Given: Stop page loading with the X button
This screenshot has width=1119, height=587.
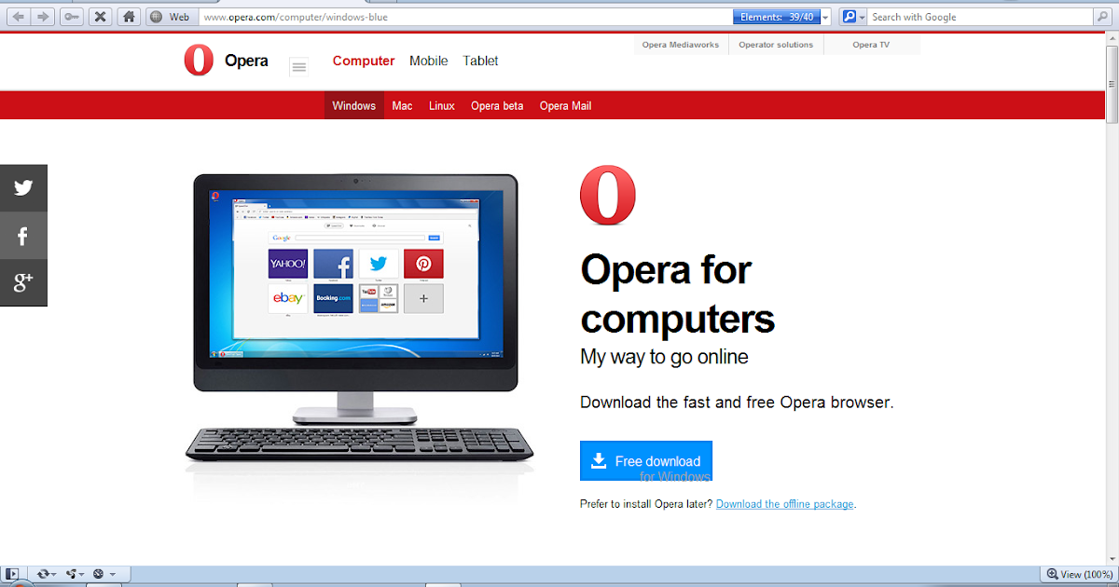Looking at the screenshot, I should pyautogui.click(x=101, y=17).
